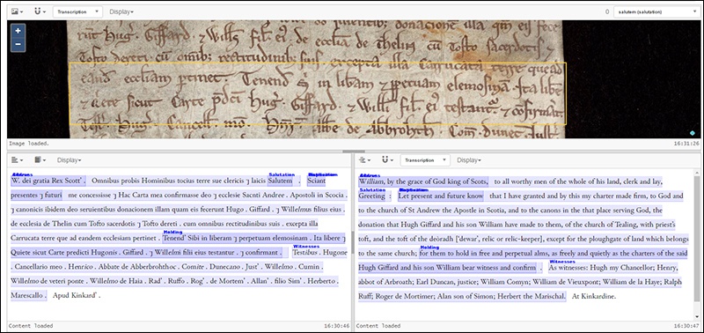Zoom out of the manuscript image
The height and width of the screenshot is (333, 704).
pyautogui.click(x=18, y=44)
